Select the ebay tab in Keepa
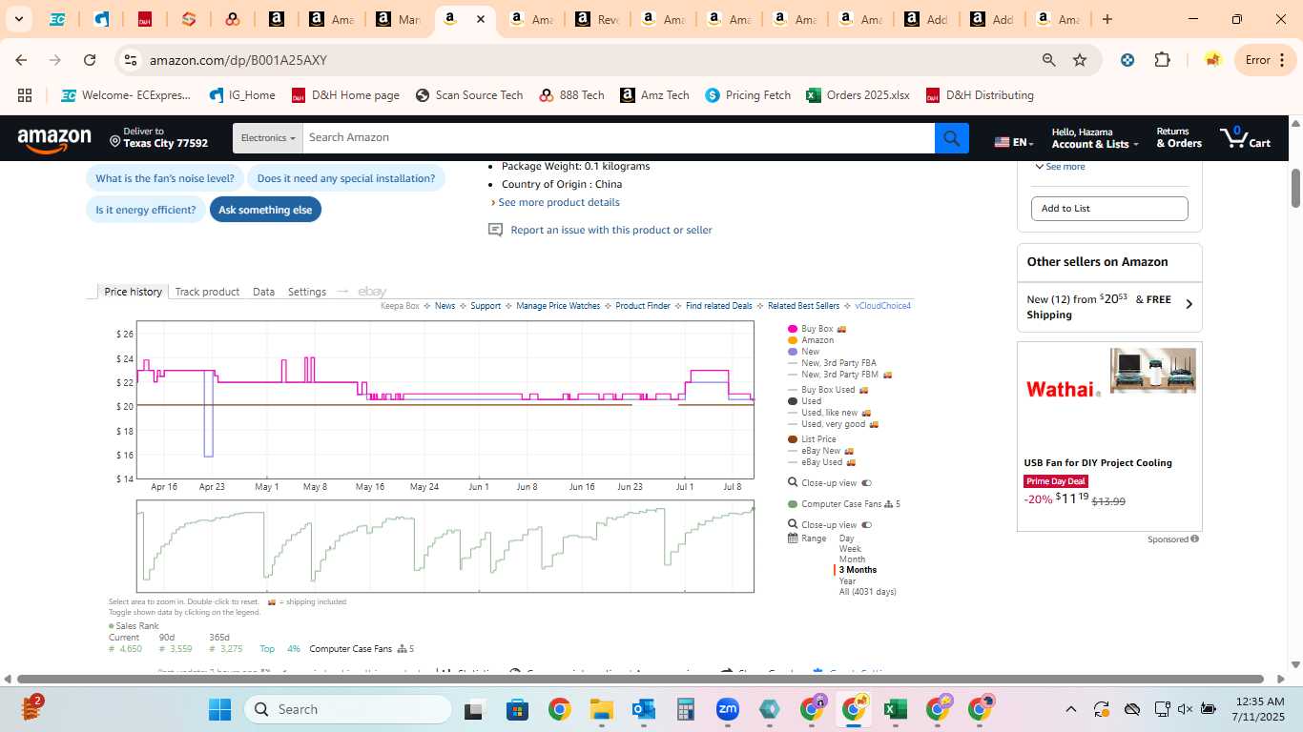 point(372,292)
